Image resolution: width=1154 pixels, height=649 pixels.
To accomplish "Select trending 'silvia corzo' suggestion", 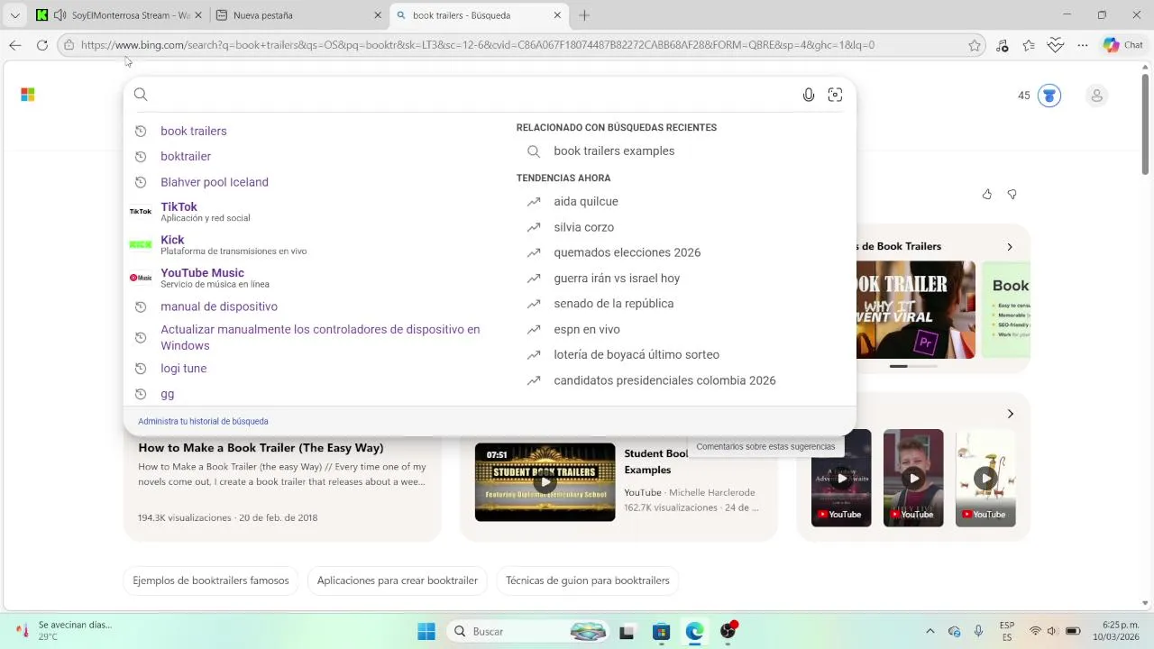I will pos(583,227).
